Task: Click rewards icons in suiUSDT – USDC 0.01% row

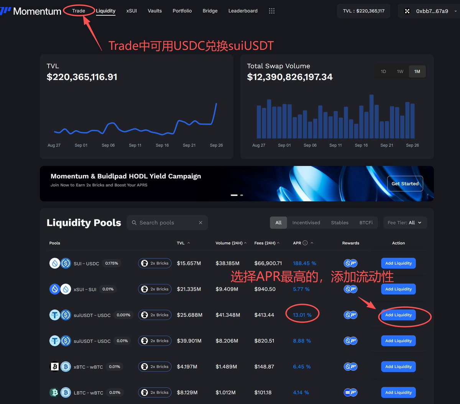Action: (350, 341)
